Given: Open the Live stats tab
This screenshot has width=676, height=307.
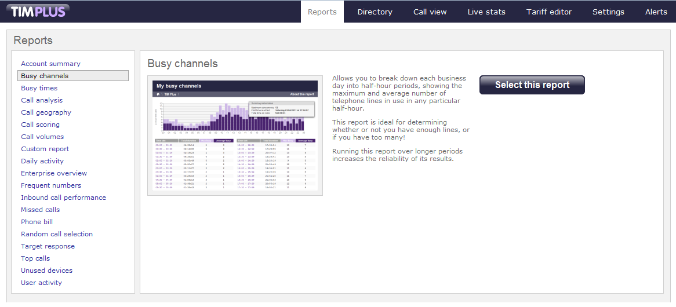Looking at the screenshot, I should click(x=486, y=12).
